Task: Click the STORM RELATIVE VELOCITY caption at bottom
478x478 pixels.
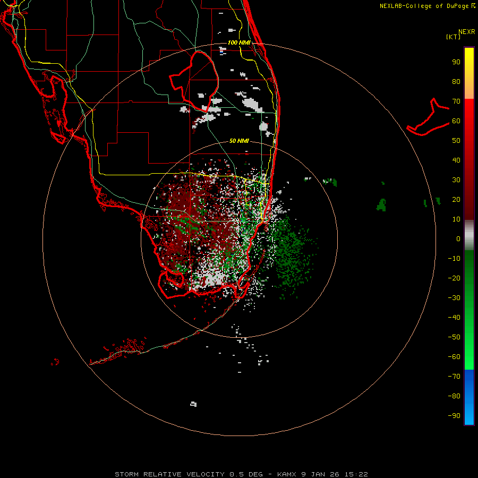Action: point(241,474)
